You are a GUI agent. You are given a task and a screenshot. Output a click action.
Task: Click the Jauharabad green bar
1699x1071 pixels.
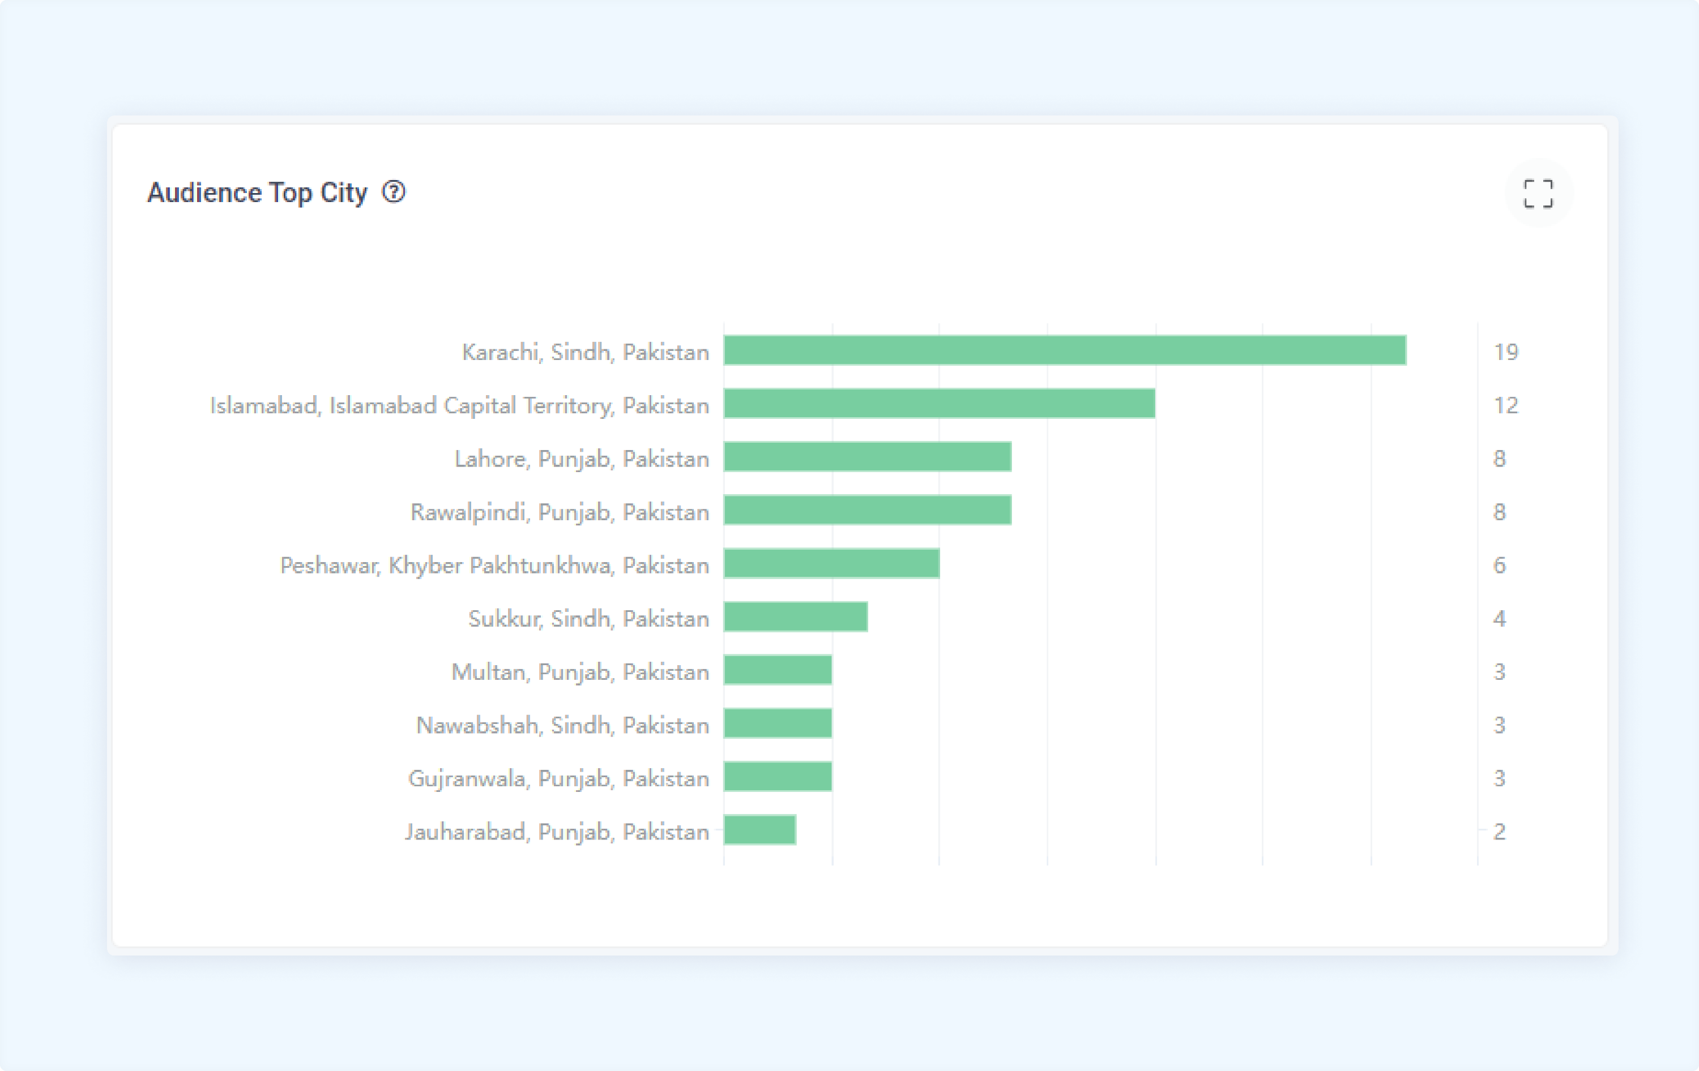pos(760,830)
